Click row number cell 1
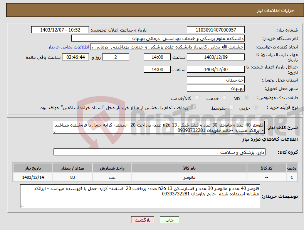Screen dimensions: 304x230 point(292,177)
